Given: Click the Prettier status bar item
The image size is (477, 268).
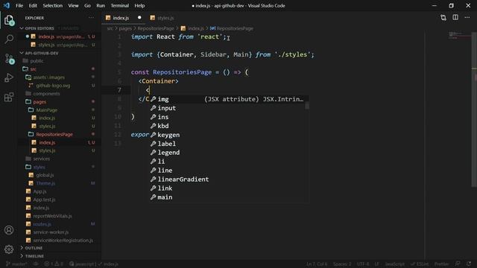Looking at the screenshot, I should (x=441, y=264).
